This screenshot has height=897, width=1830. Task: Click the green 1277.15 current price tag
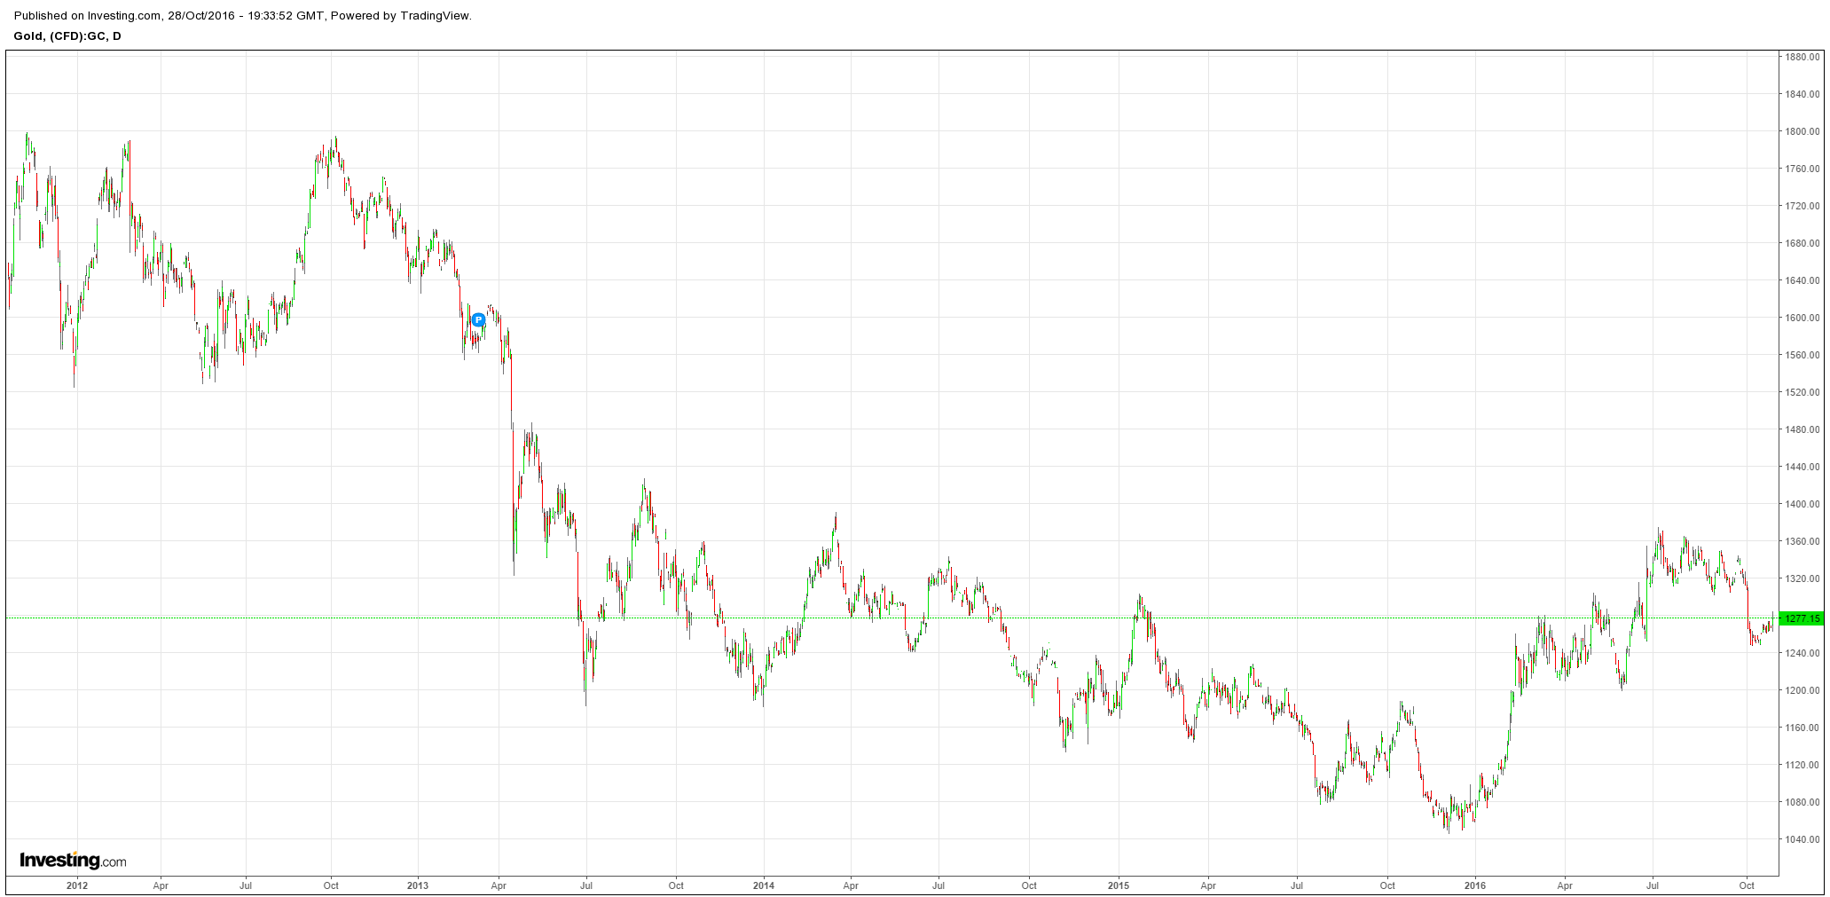pos(1803,618)
